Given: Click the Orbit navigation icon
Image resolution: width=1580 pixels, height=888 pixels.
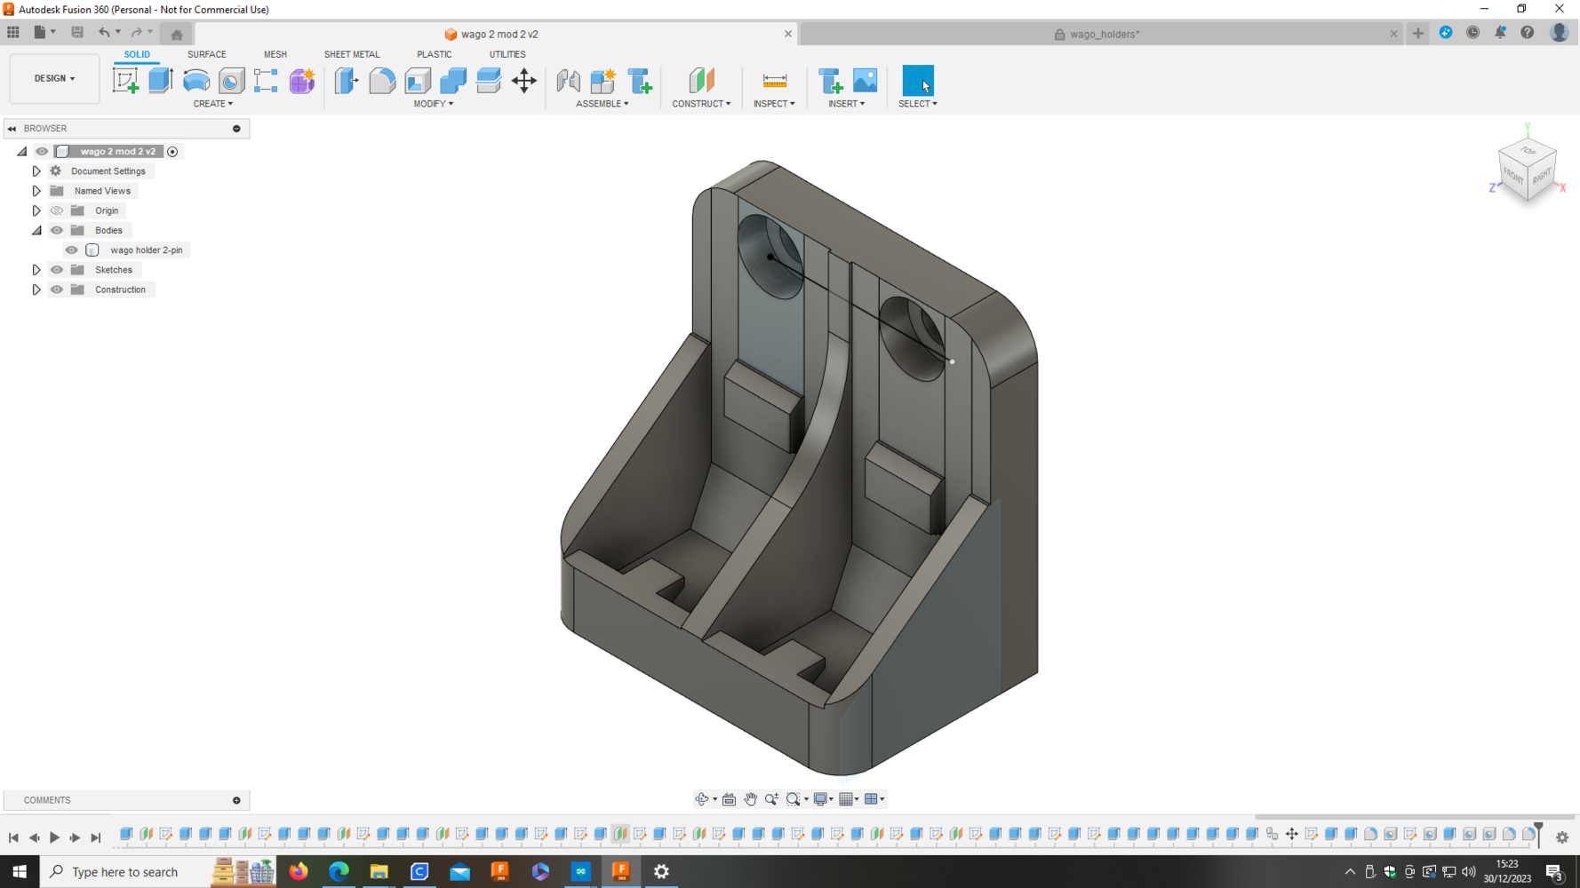Looking at the screenshot, I should [702, 799].
